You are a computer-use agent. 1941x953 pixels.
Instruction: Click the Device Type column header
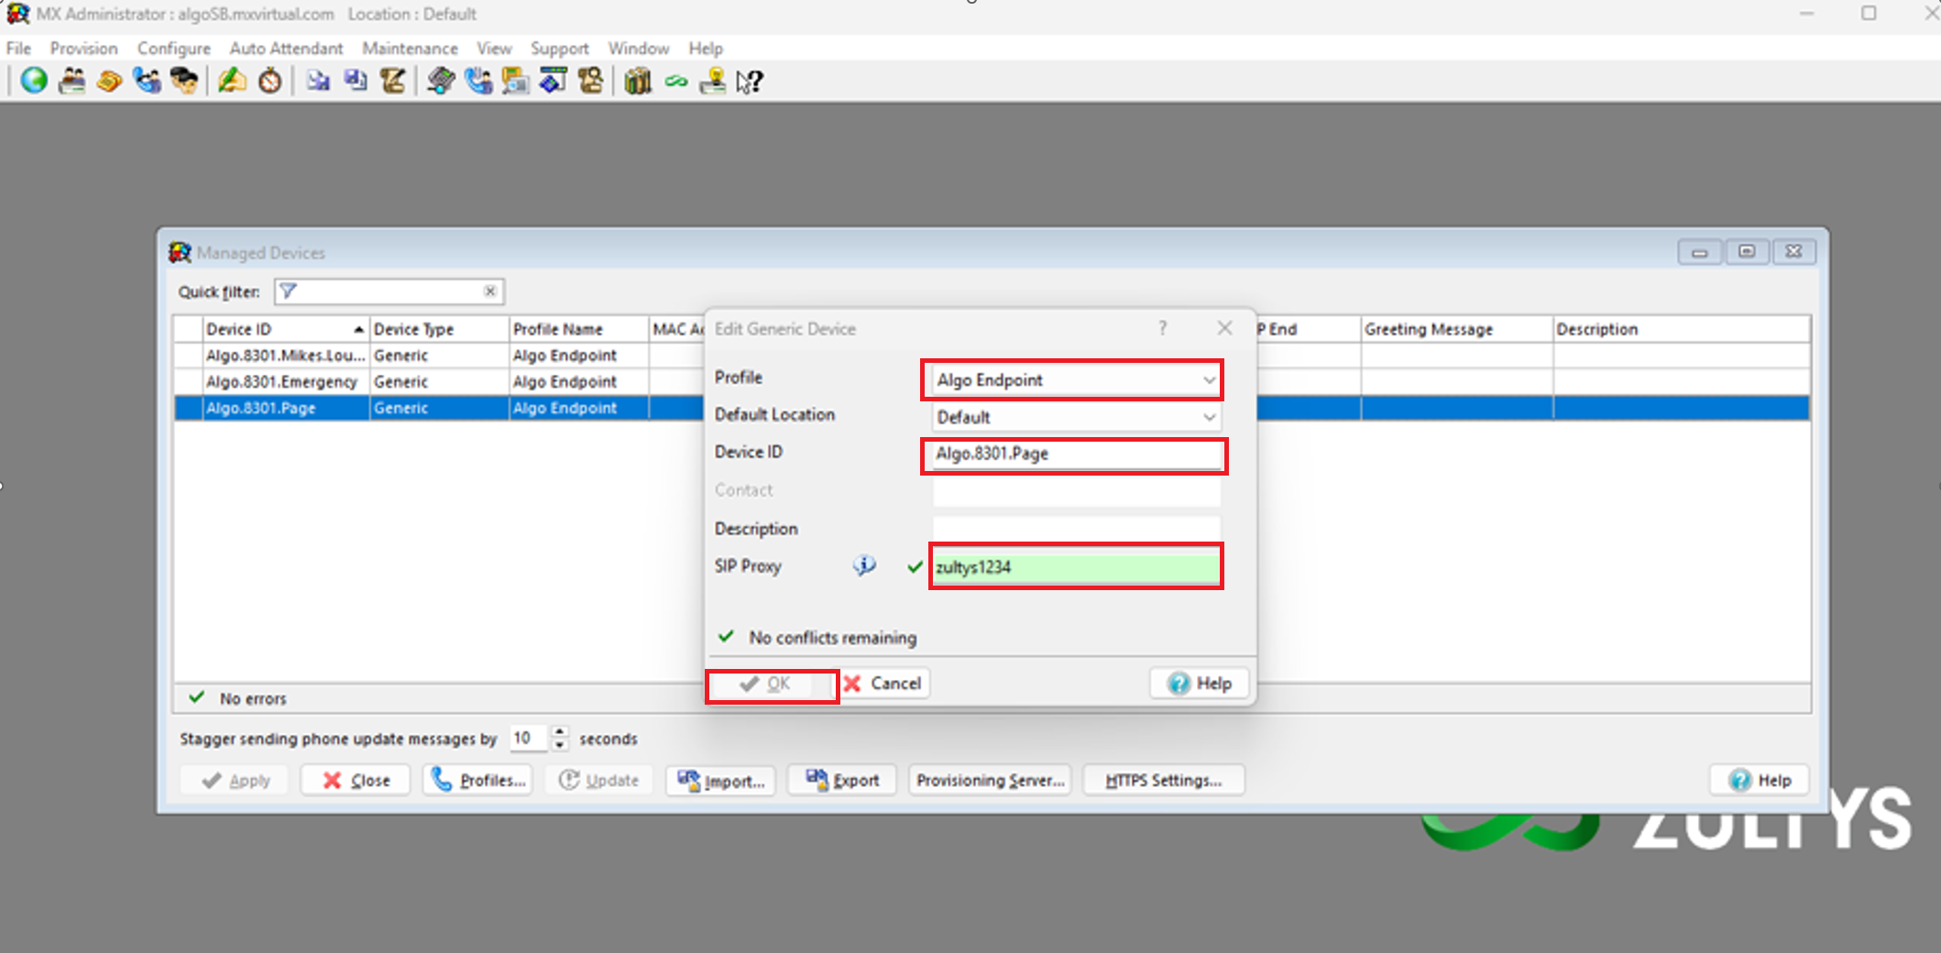[439, 329]
